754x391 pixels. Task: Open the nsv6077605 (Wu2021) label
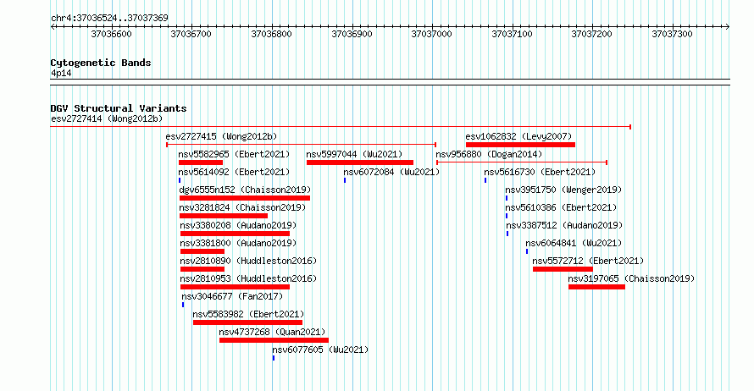pos(320,350)
